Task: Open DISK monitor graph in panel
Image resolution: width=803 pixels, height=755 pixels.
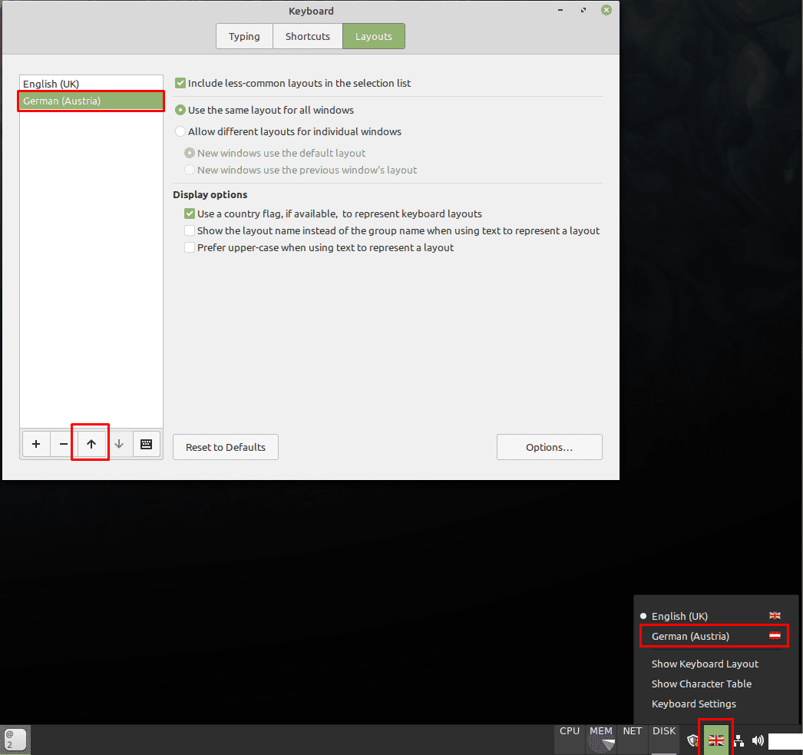Action: point(664,740)
